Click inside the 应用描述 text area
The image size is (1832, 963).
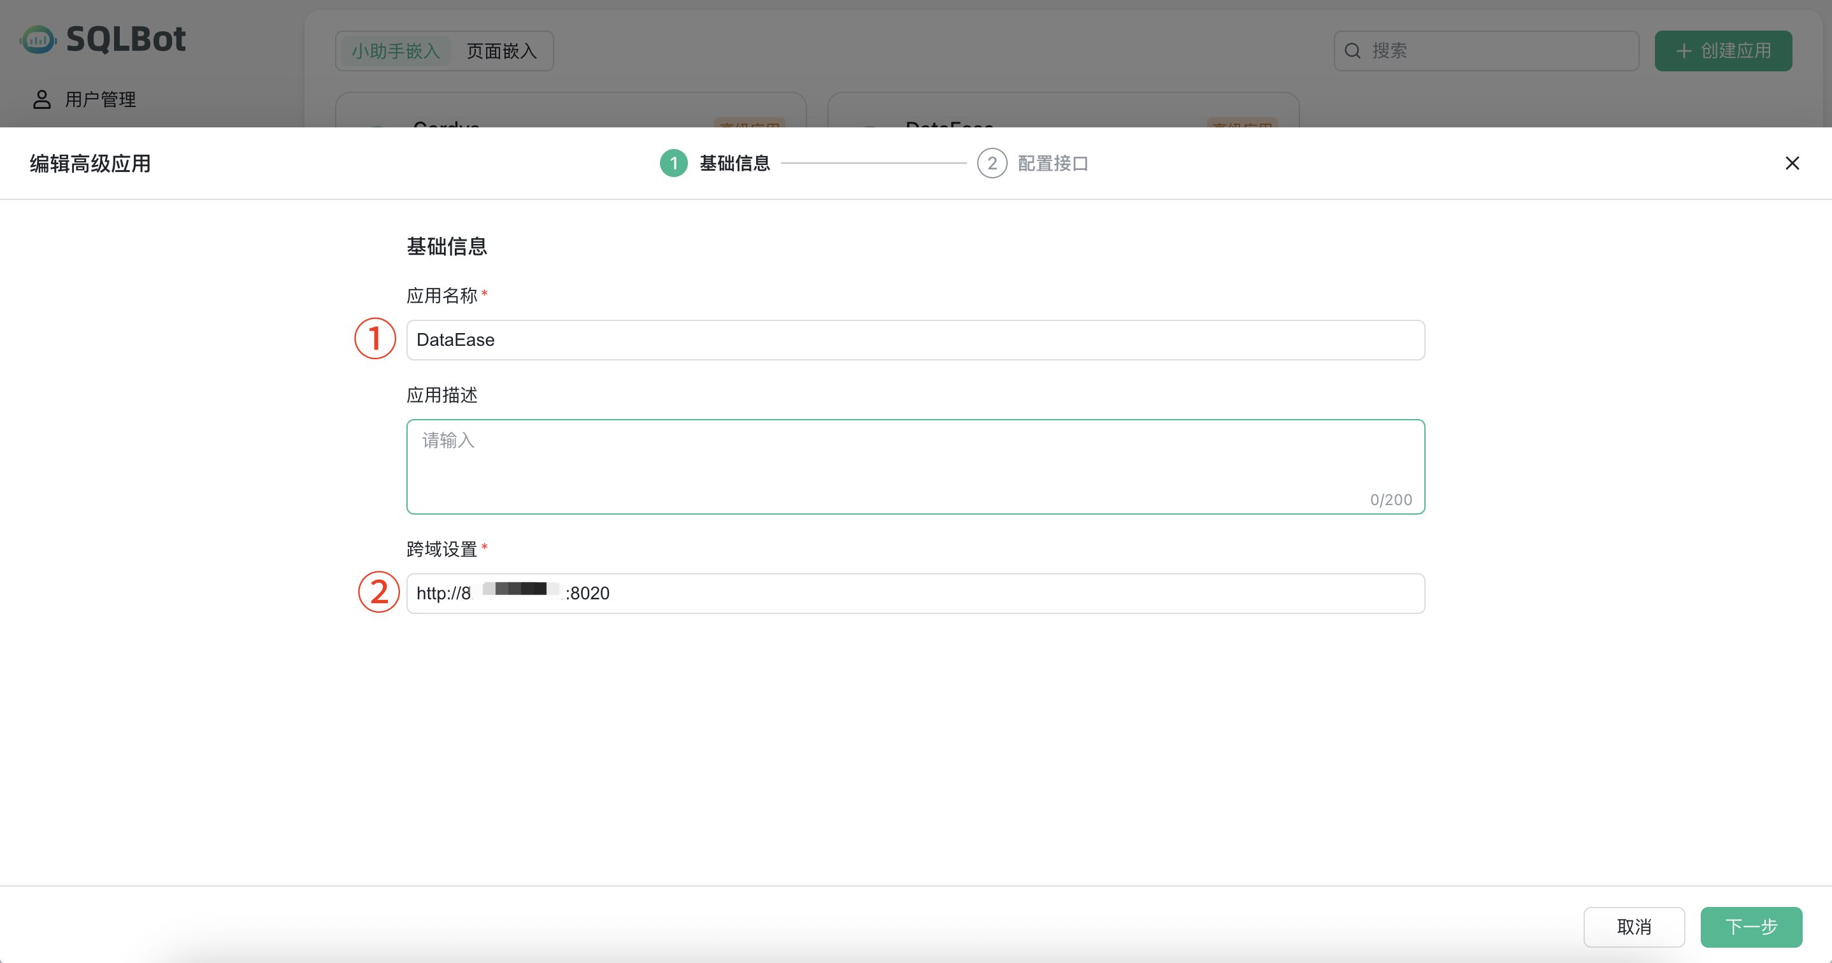(x=916, y=462)
